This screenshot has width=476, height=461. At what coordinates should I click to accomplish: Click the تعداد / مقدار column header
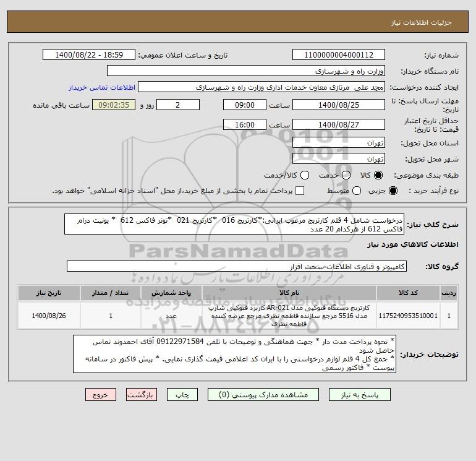[111, 293]
